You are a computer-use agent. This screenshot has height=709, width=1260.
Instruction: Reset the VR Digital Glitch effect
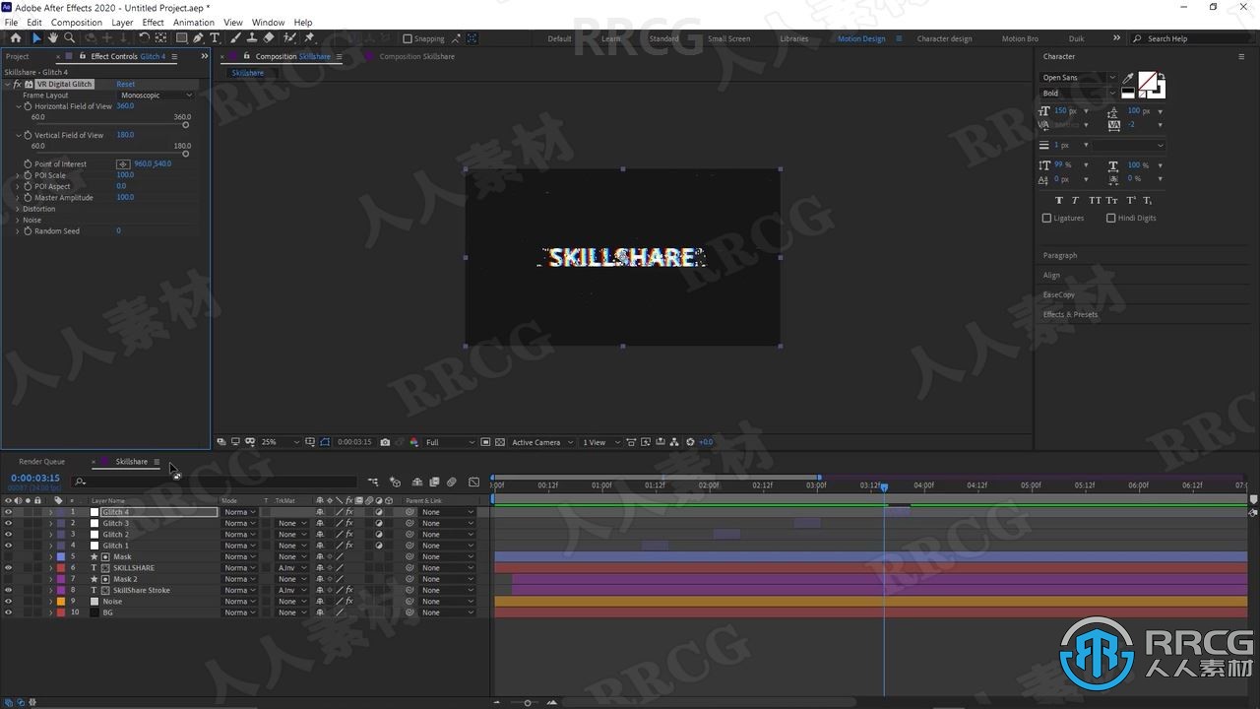click(x=126, y=85)
